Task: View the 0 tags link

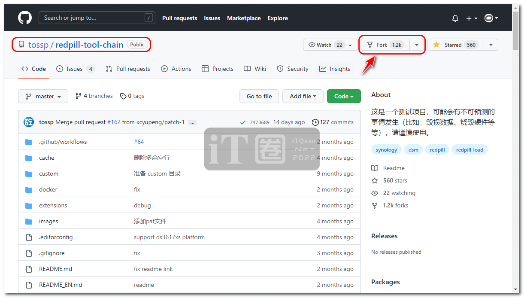Action: click(x=132, y=96)
